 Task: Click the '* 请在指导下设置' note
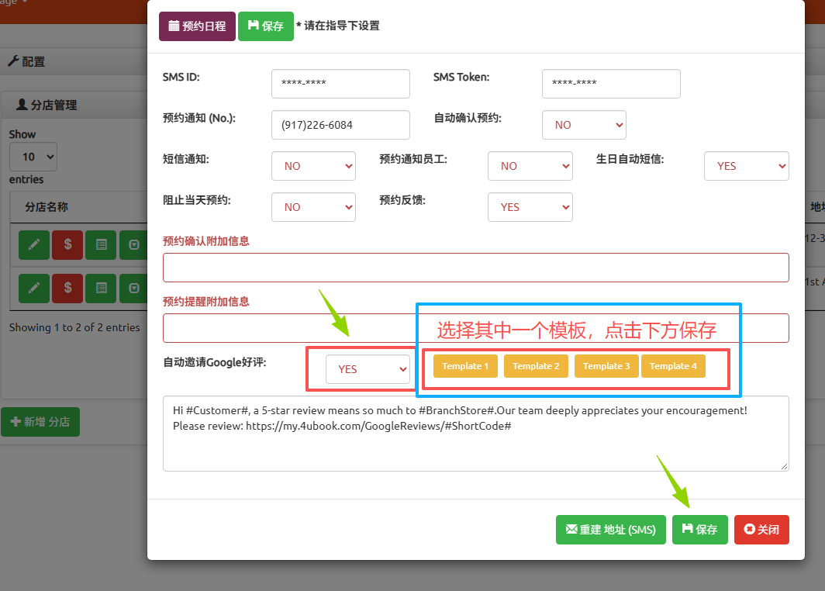coord(338,26)
